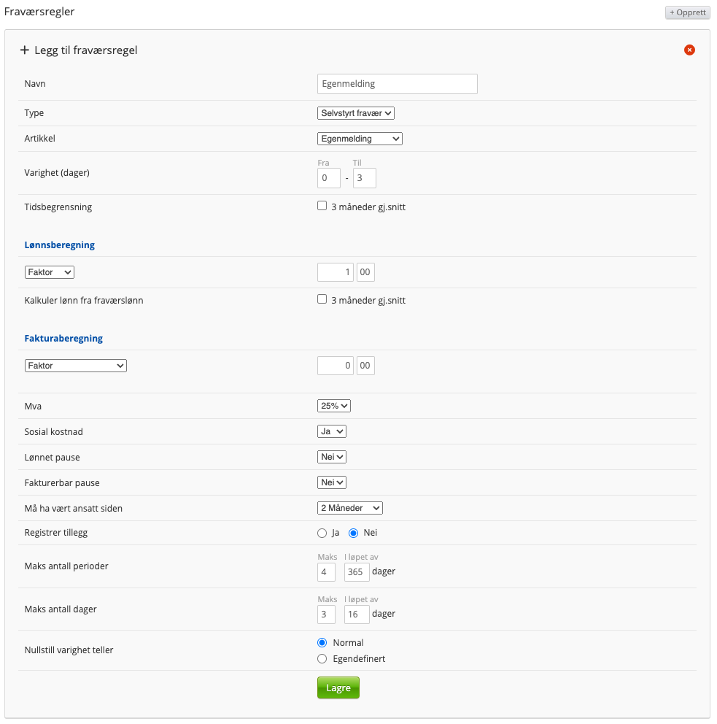The image size is (717, 724).
Task: Select Ja for Registrer tillegg
Action: 322,533
